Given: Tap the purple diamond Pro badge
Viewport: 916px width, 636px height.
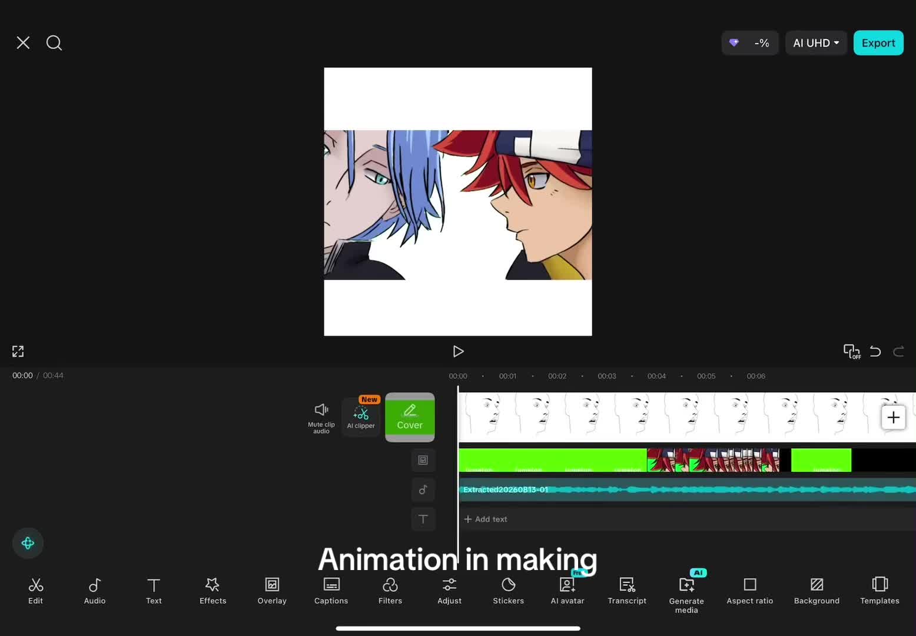Looking at the screenshot, I should pos(734,43).
